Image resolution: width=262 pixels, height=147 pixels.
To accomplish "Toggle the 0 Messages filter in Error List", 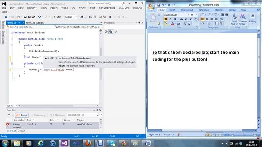I will (x=57, y=115).
